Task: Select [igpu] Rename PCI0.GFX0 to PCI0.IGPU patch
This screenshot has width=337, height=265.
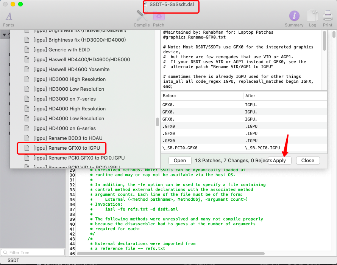Action: (79, 158)
